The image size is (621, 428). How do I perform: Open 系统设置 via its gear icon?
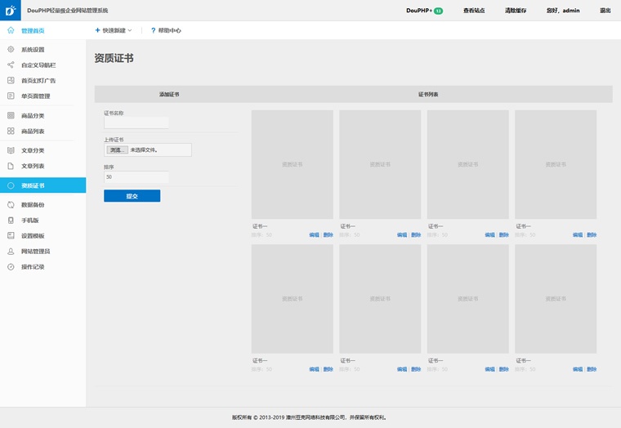click(11, 50)
